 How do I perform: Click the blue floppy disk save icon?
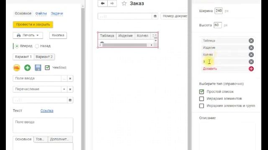coord(38,67)
